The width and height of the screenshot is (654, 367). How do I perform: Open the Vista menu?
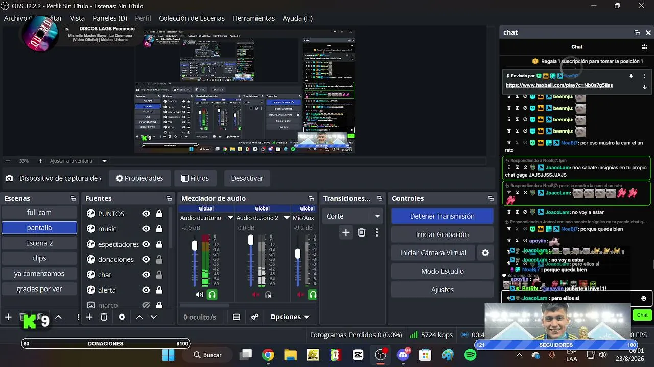tap(77, 18)
